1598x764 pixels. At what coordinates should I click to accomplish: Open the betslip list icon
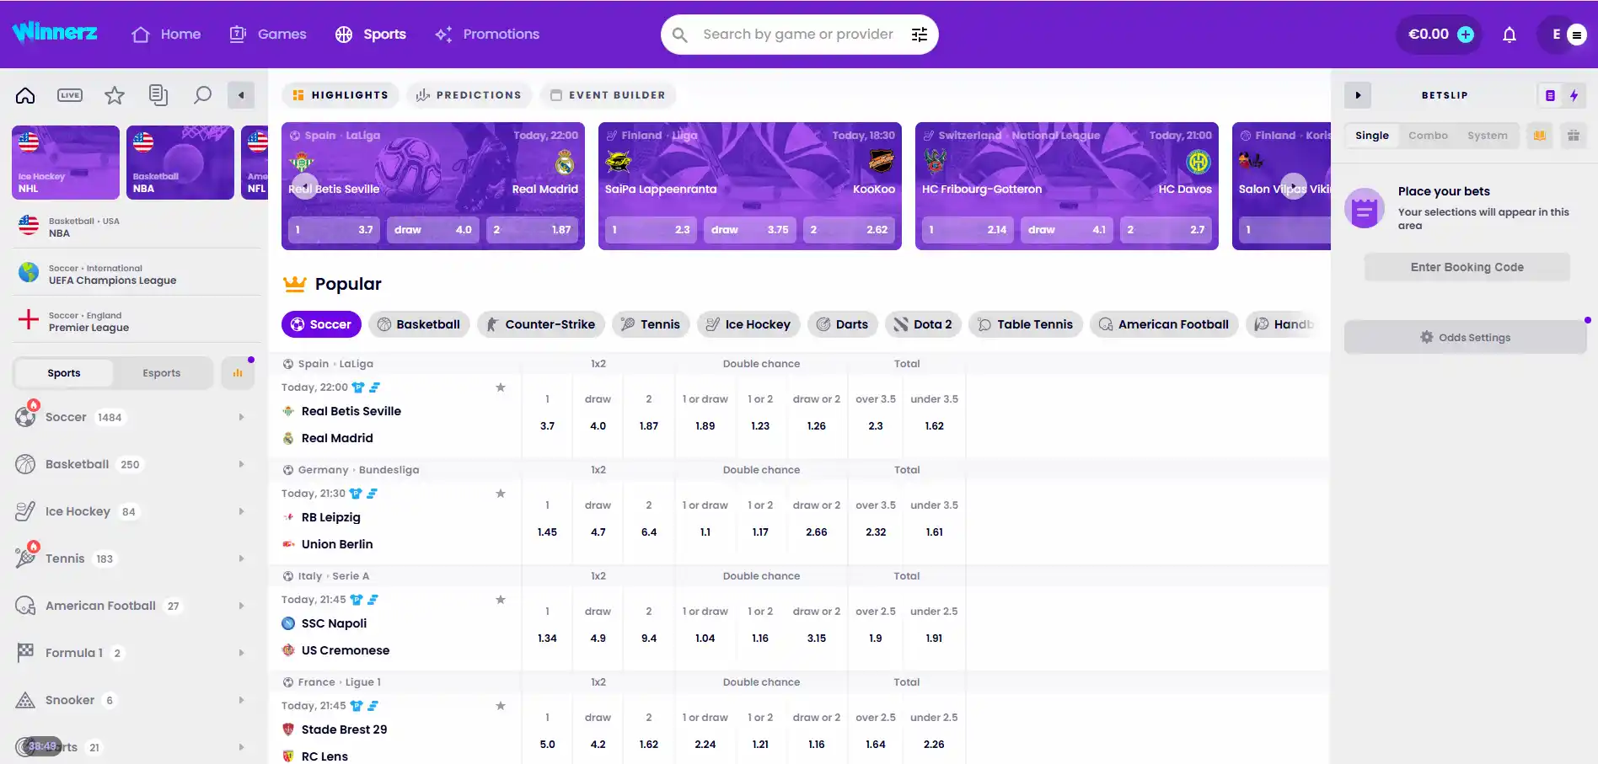(x=1550, y=95)
